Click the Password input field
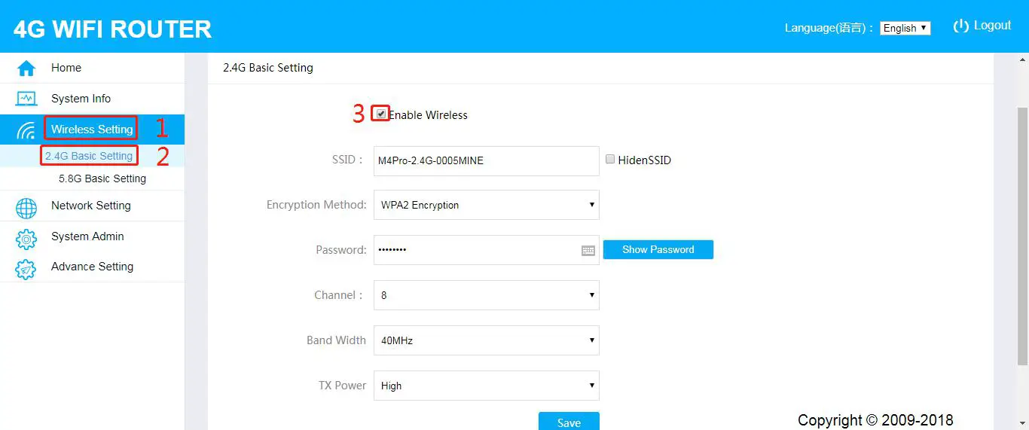The width and height of the screenshot is (1029, 430). click(487, 250)
